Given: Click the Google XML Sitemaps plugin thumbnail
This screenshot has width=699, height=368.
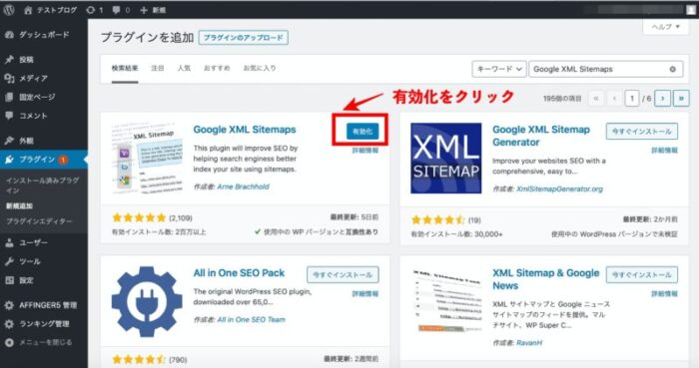Looking at the screenshot, I should pos(147,159).
